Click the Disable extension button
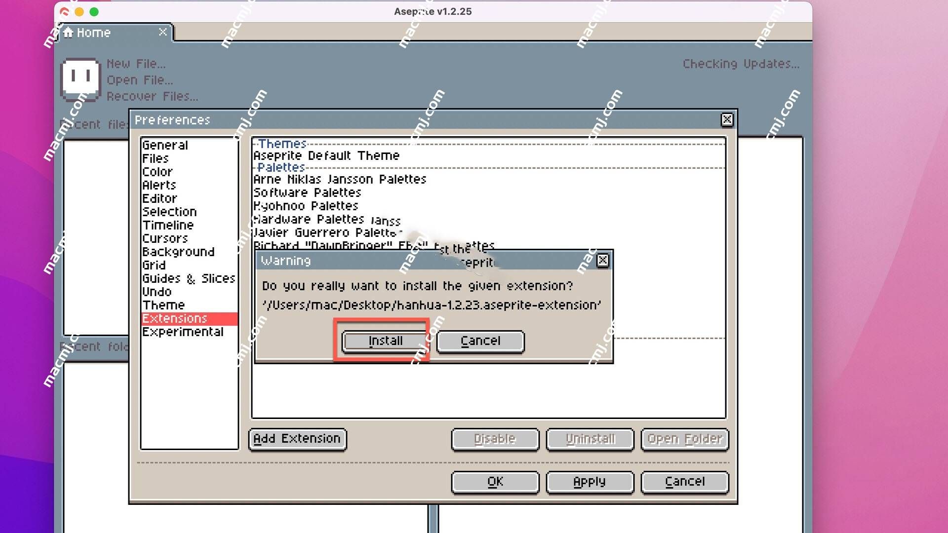 click(x=495, y=439)
